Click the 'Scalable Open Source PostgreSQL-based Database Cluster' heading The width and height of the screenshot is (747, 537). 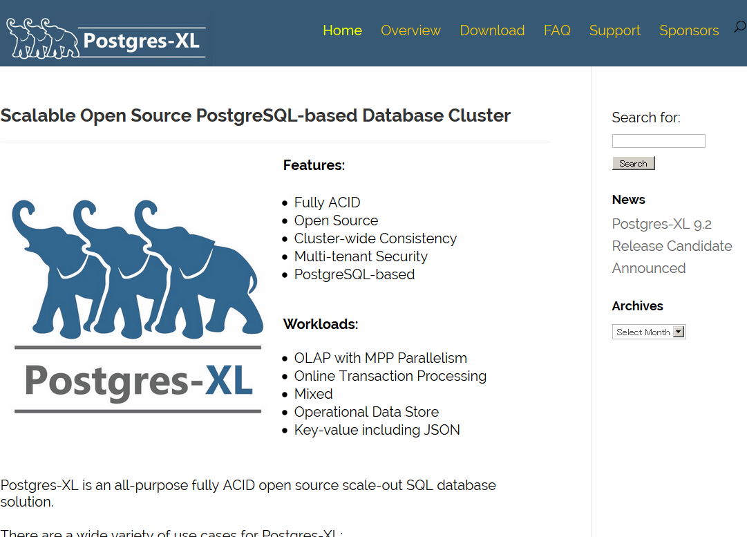(256, 115)
